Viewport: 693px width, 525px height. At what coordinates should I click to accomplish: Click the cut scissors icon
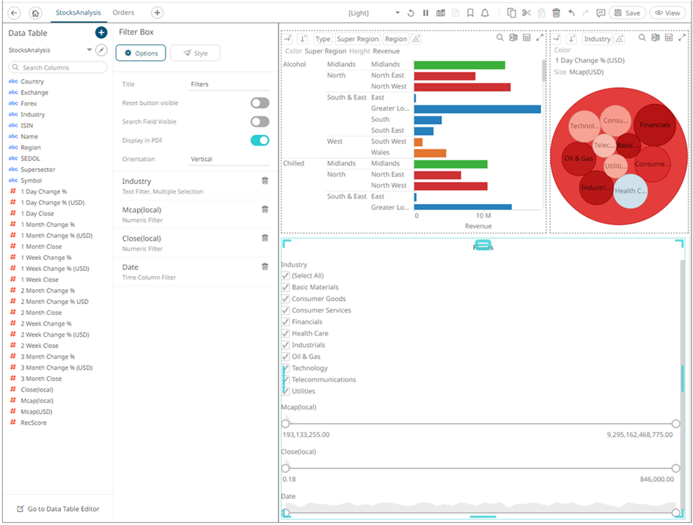(527, 13)
